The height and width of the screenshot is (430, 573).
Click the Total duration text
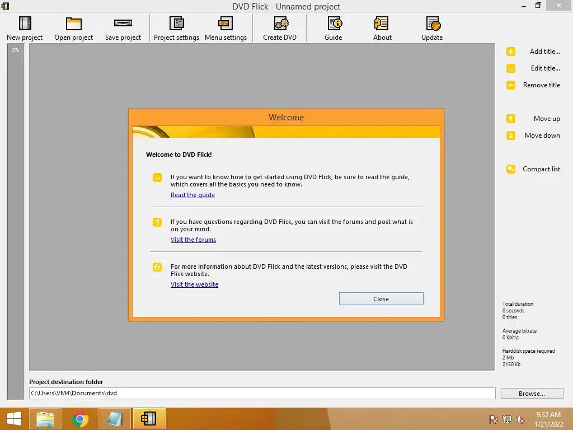click(518, 304)
